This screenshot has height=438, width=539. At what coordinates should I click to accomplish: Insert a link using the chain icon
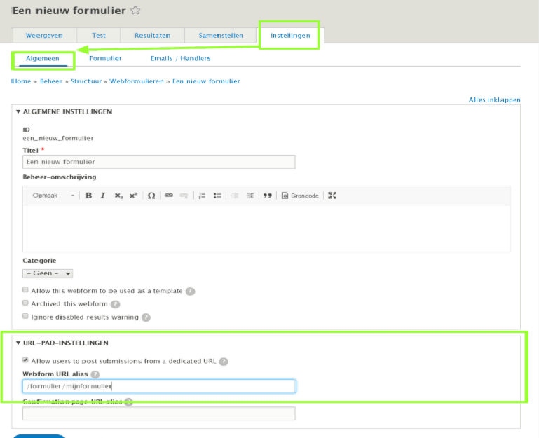coord(169,196)
